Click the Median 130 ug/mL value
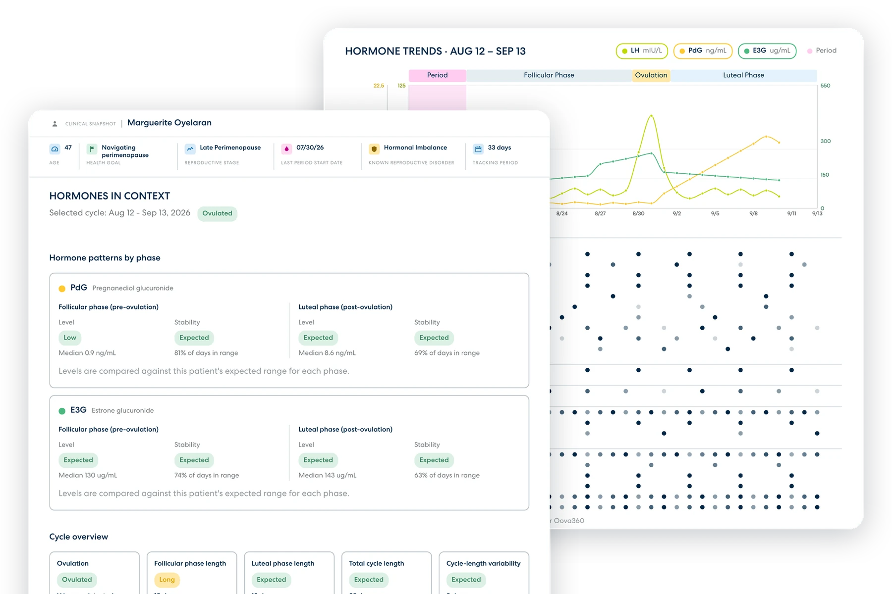The width and height of the screenshot is (892, 594). point(88,475)
